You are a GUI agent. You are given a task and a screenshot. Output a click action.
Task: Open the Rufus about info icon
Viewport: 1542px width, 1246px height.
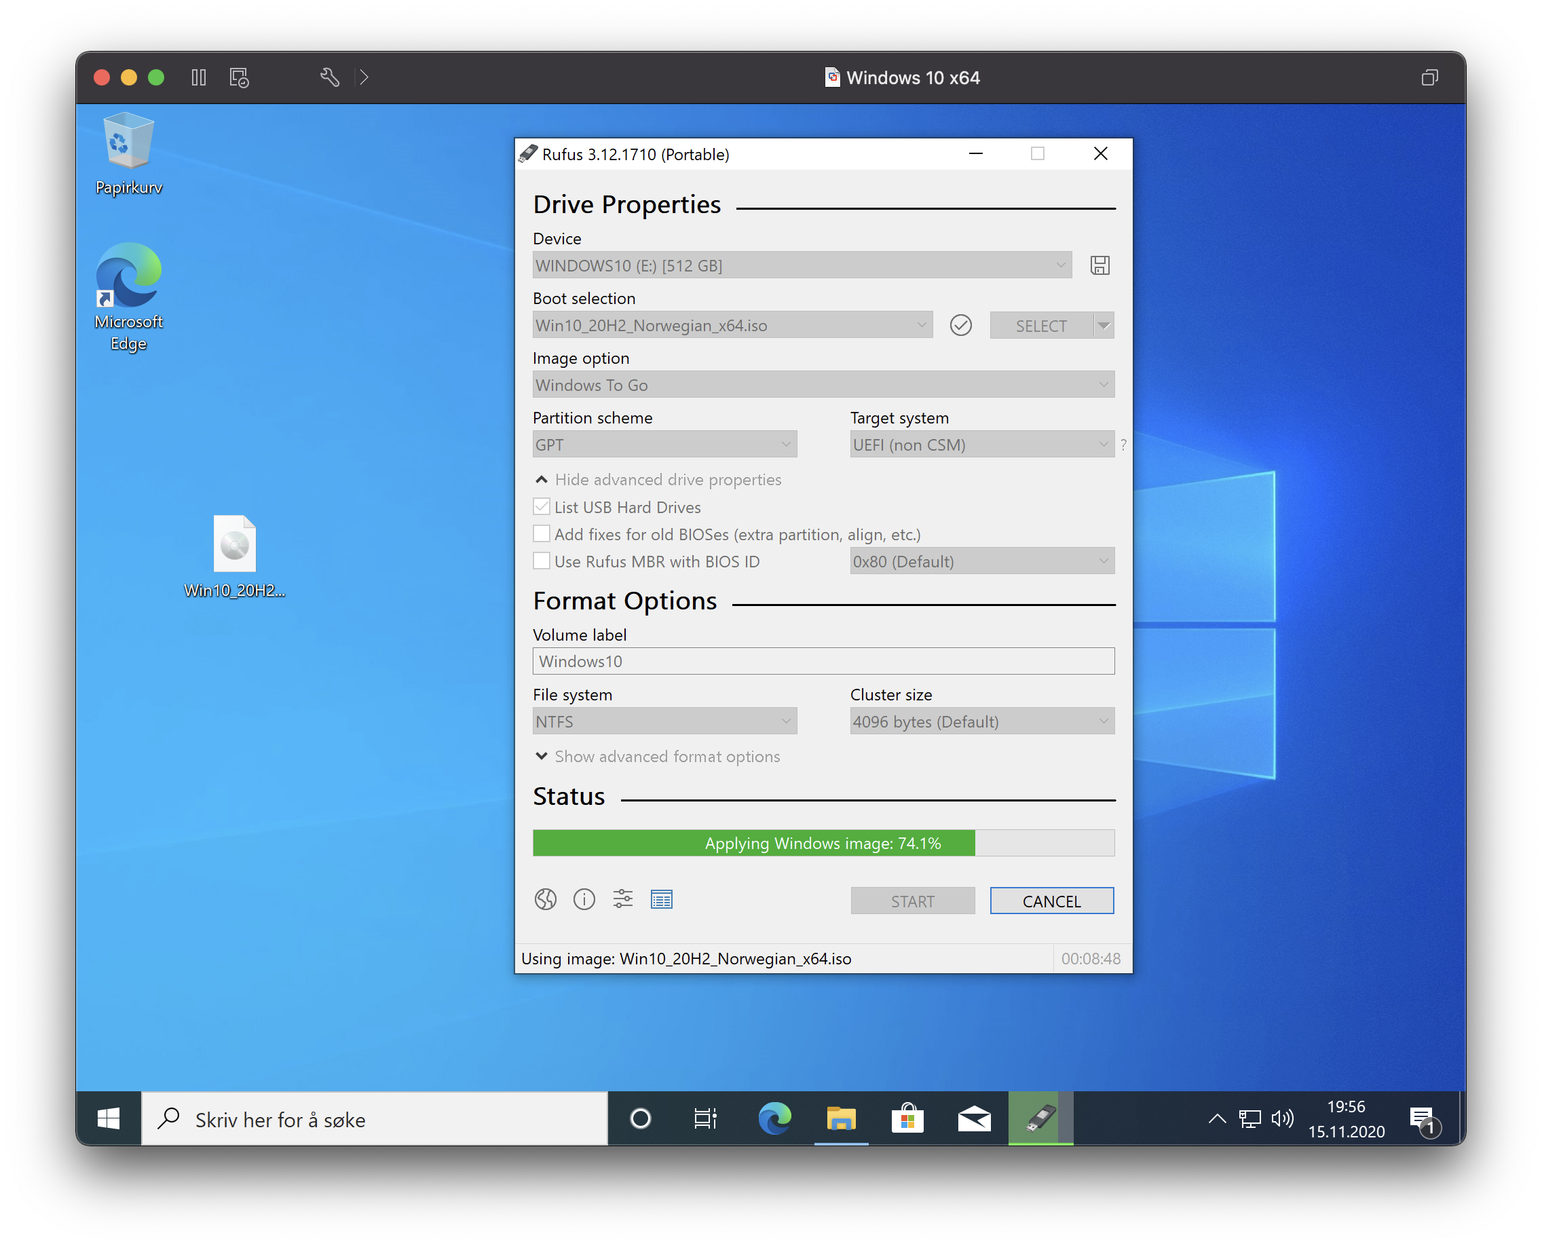click(x=584, y=899)
